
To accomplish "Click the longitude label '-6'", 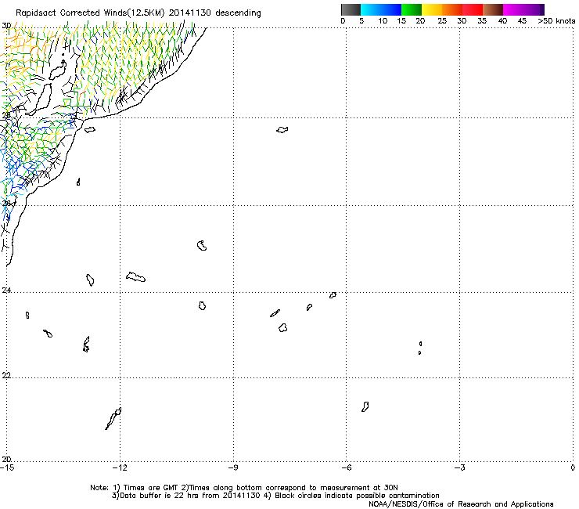I will click(346, 467).
